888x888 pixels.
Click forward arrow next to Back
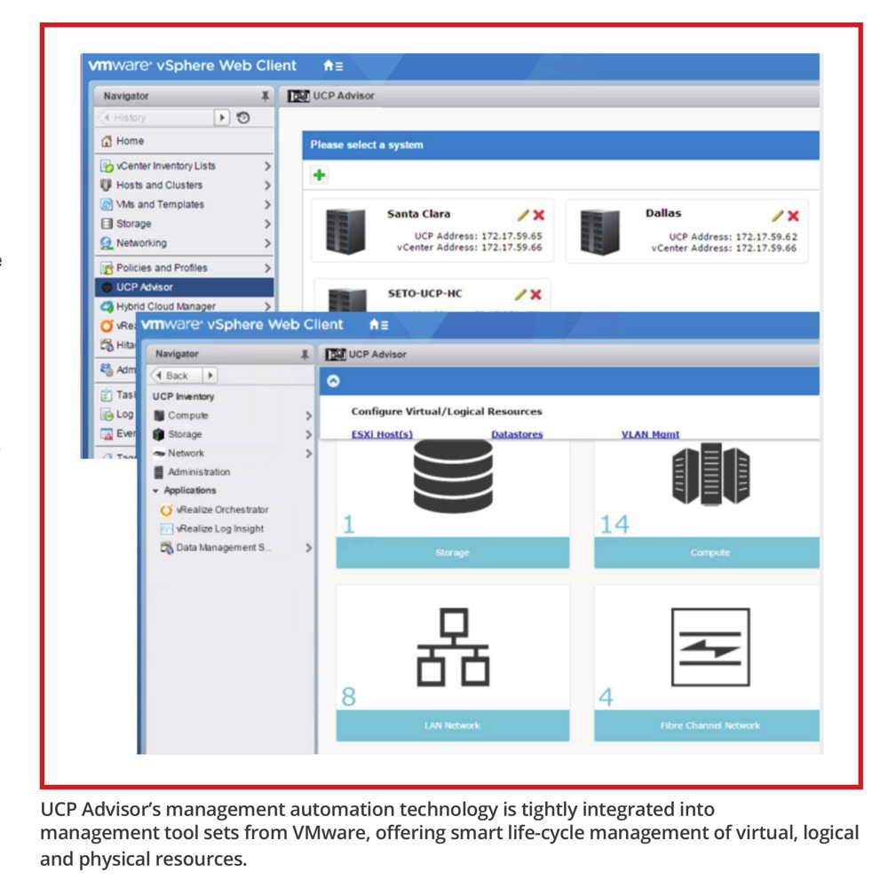[x=210, y=376]
